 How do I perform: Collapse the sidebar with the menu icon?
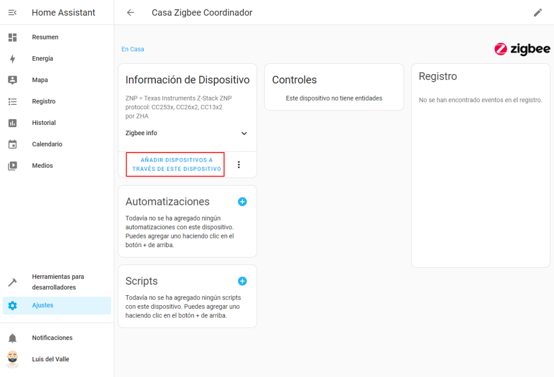(12, 12)
